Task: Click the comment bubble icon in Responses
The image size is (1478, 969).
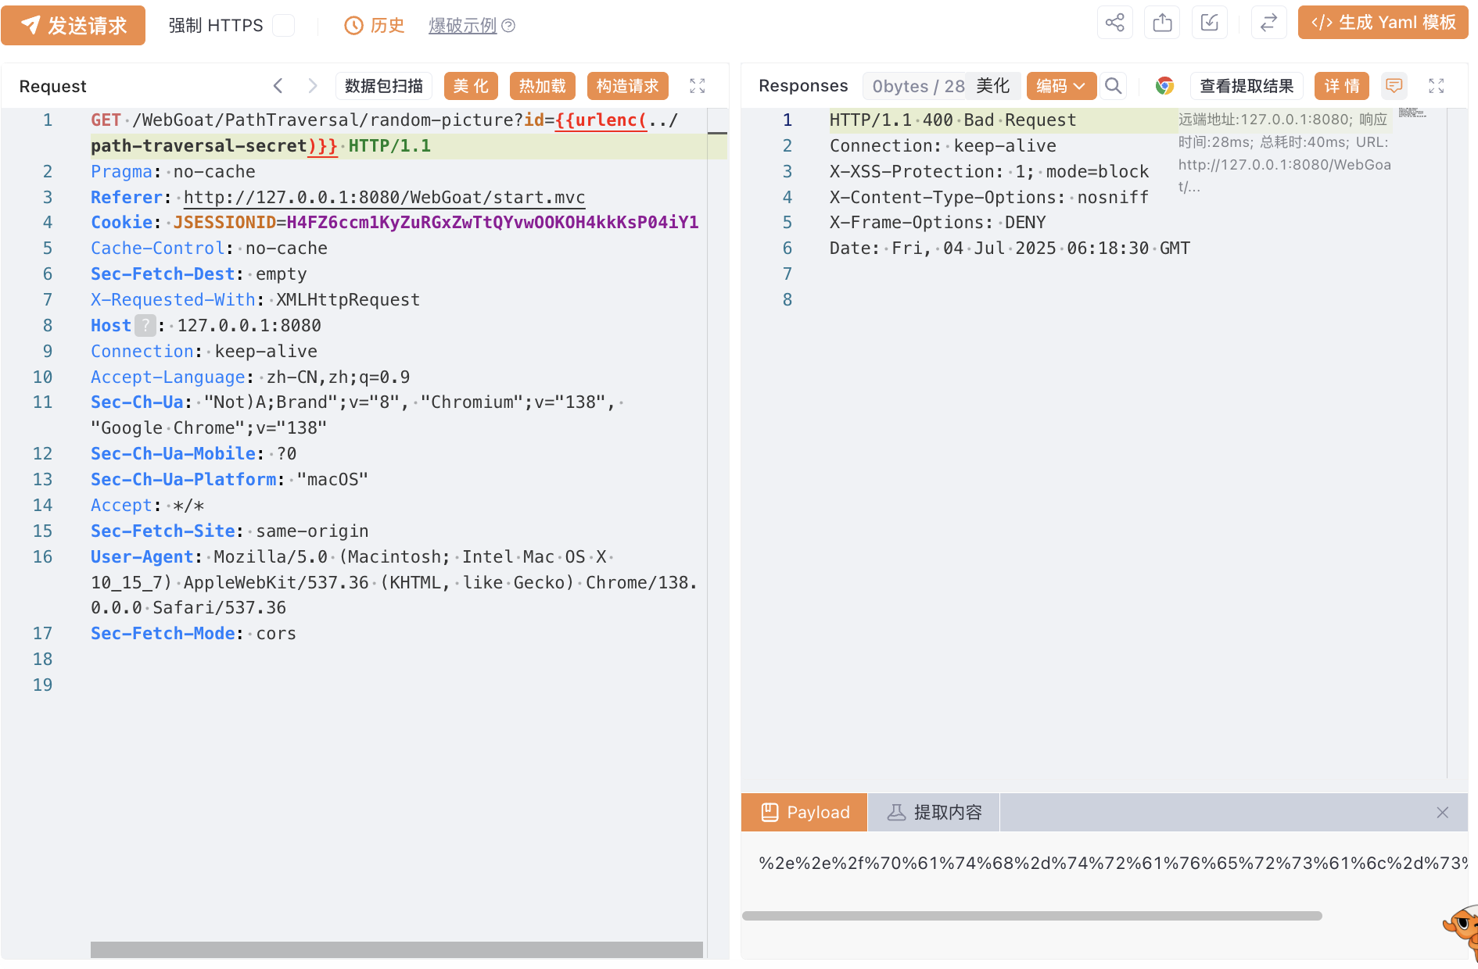Action: click(x=1394, y=85)
